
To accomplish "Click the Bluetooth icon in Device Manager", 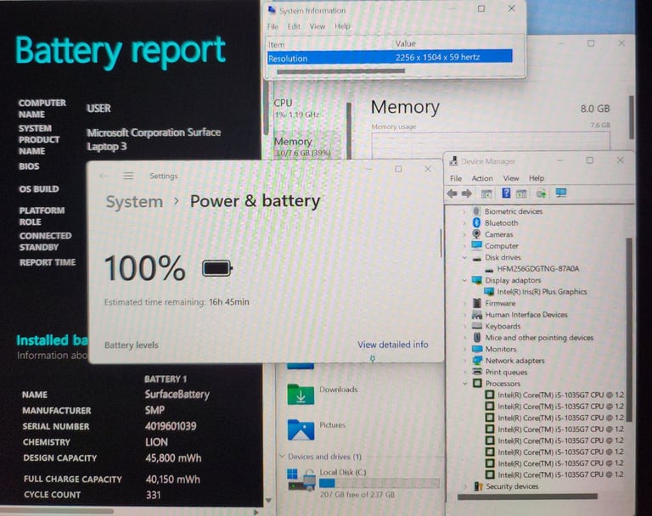I will (477, 222).
